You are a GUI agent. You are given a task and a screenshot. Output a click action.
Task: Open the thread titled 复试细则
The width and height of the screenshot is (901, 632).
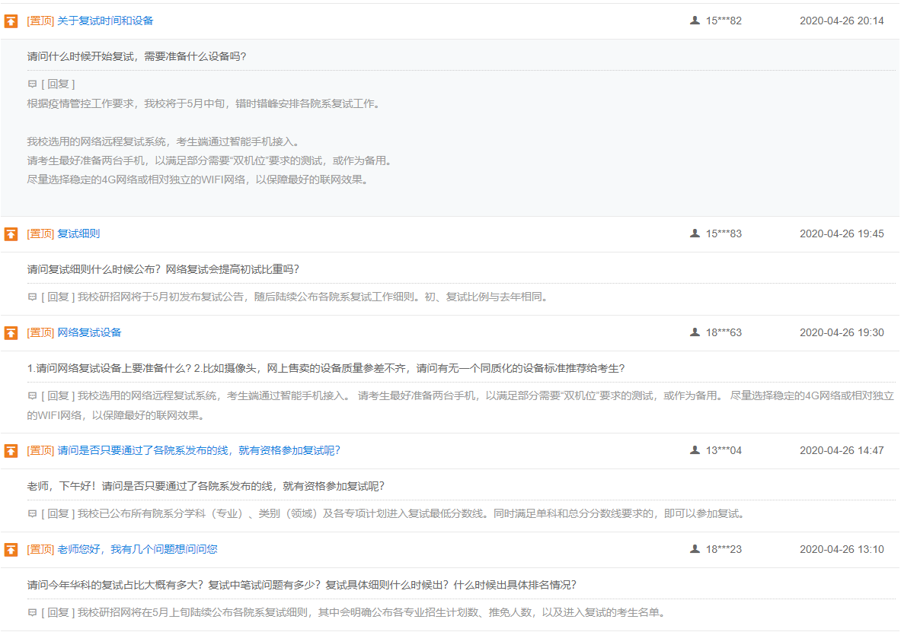point(78,233)
